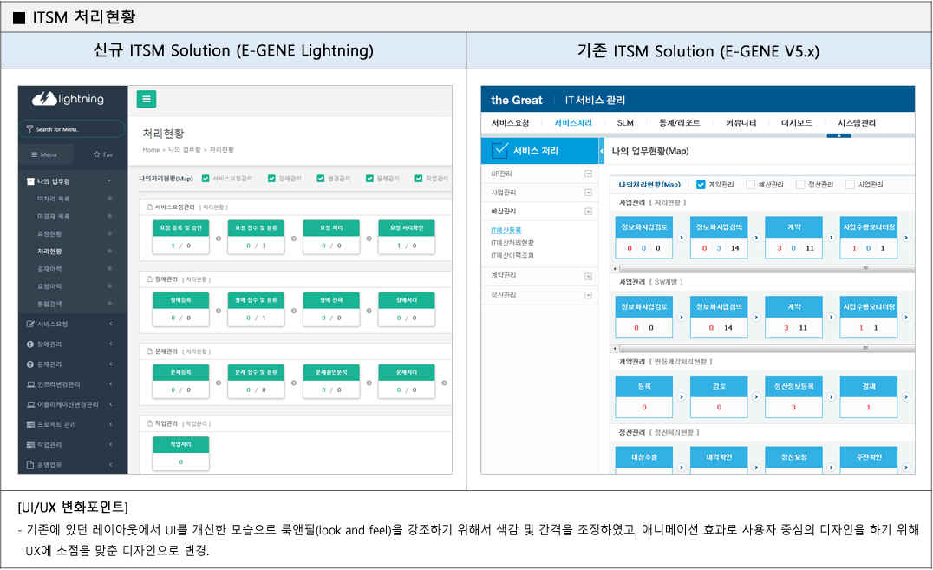Toggle the 장애관리 checkbox in Lightning
The image size is (933, 570).
point(272,179)
